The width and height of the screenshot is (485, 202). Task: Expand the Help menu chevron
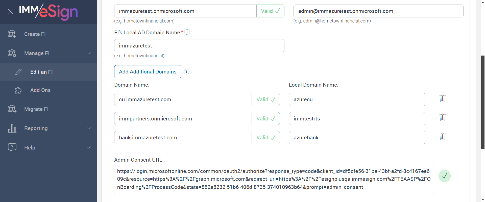(89, 147)
